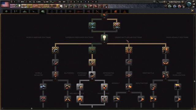This screenshot has height=110, width=196.
Task: Select the striped node above the lightbulb
Action: click(x=117, y=26)
